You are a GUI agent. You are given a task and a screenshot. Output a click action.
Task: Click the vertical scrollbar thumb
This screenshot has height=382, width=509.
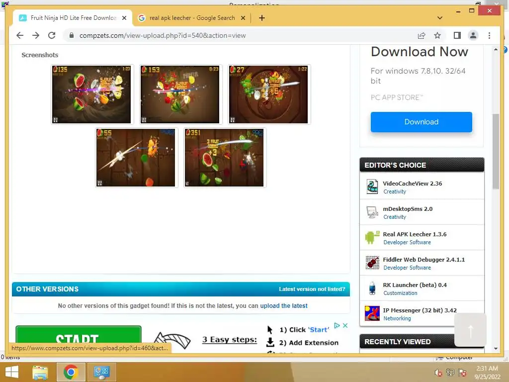496,151
